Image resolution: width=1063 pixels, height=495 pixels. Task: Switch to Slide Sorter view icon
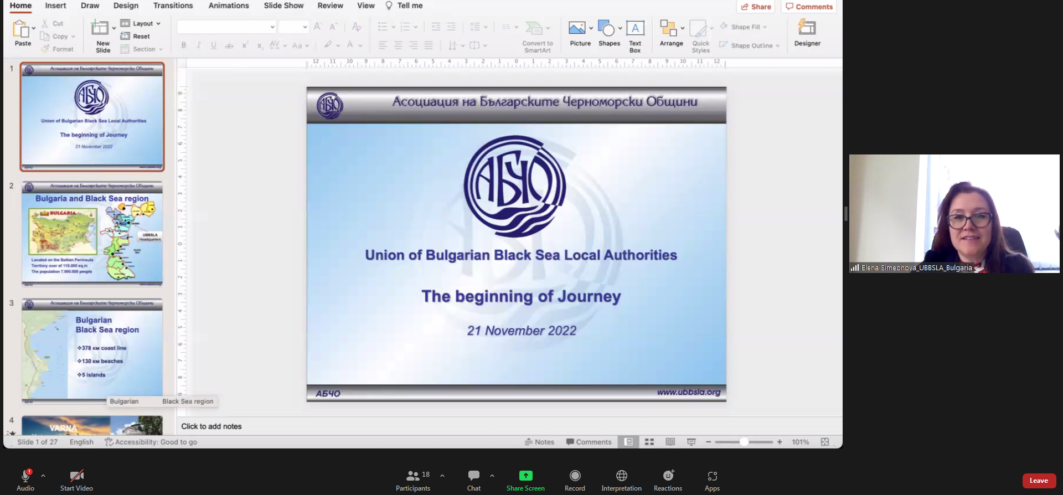(x=649, y=442)
